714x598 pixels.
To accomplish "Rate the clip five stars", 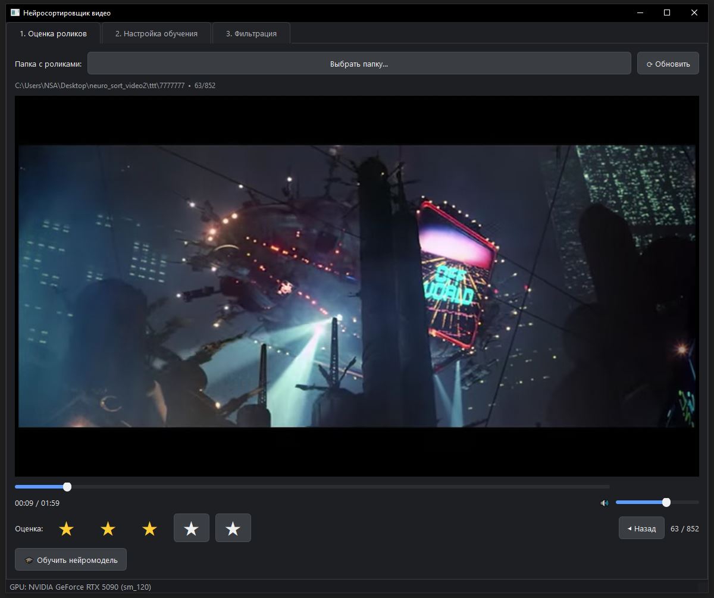I will [x=233, y=528].
